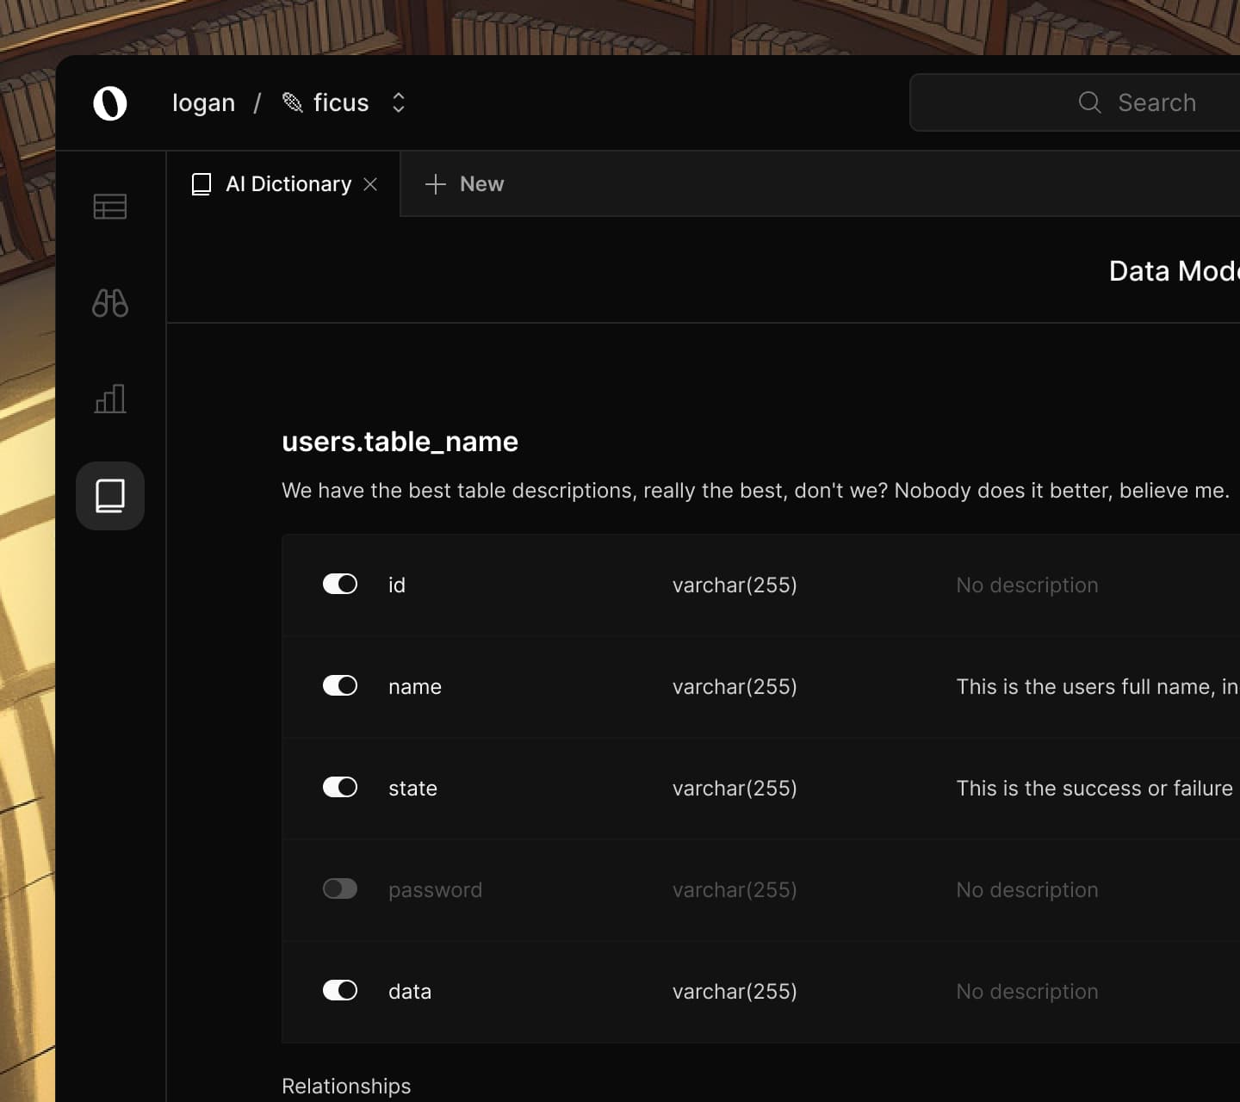1240x1102 pixels.
Task: Click varchar(255) type in the password row
Action: tap(735, 890)
